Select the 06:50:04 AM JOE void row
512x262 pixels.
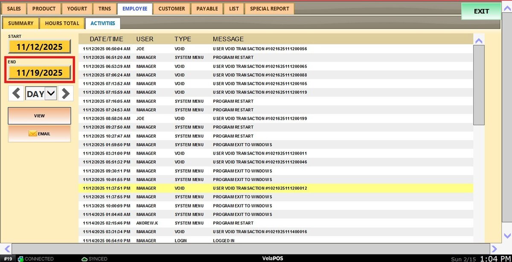click(276, 49)
